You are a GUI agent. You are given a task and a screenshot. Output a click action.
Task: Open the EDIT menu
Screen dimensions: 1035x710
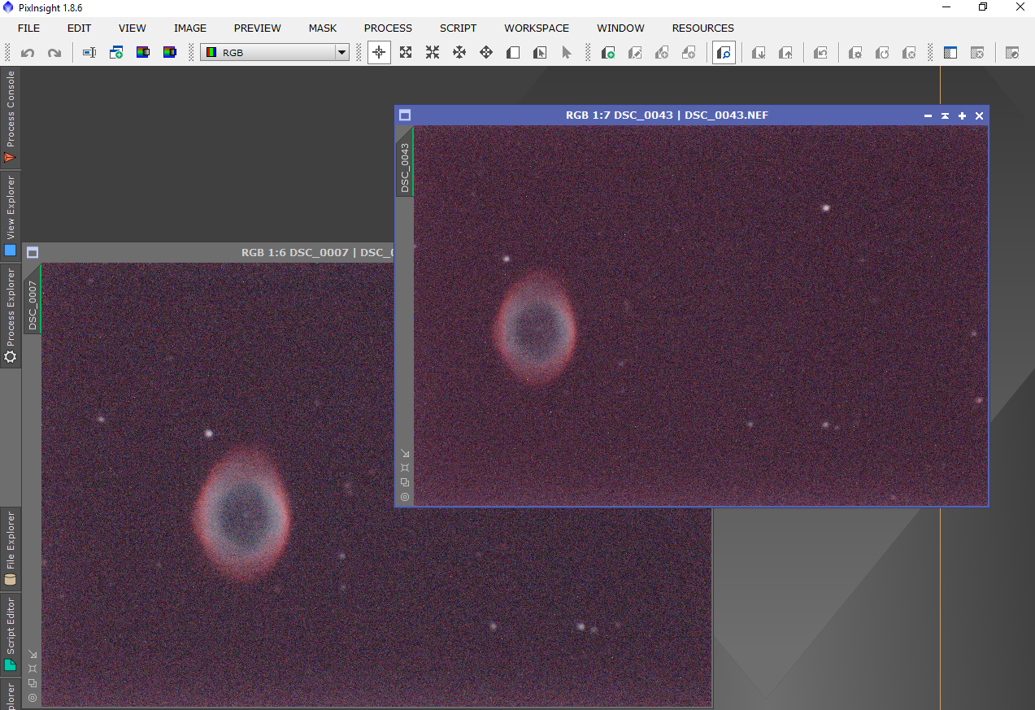79,28
